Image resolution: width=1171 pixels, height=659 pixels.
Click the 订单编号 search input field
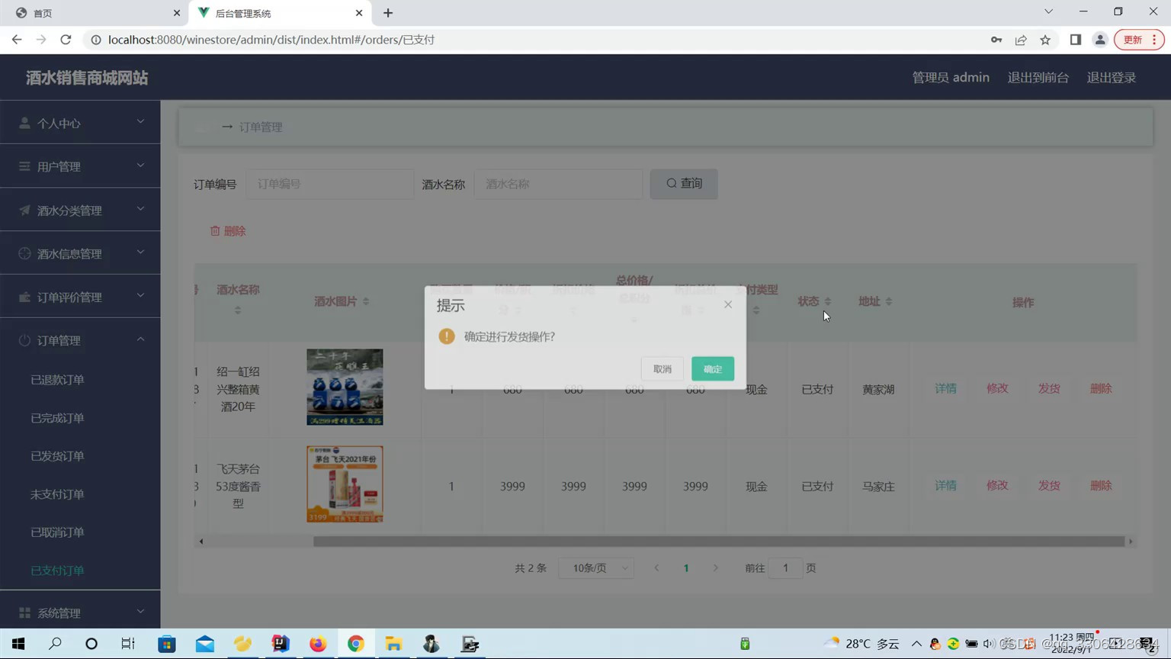tap(329, 184)
